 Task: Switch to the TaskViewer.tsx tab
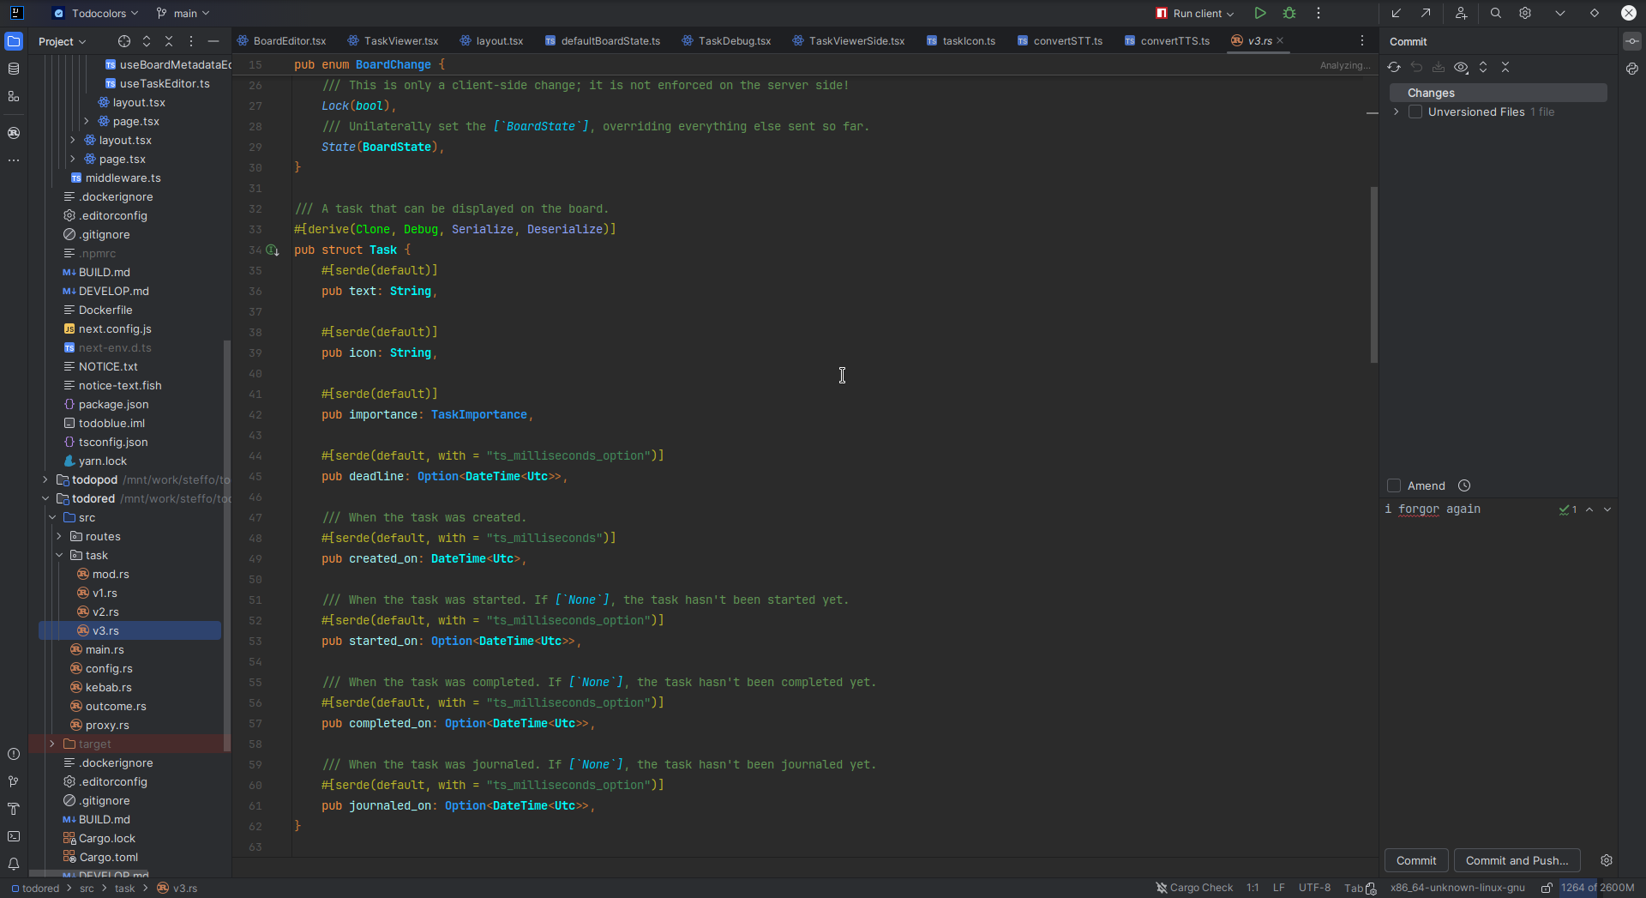tap(393, 40)
